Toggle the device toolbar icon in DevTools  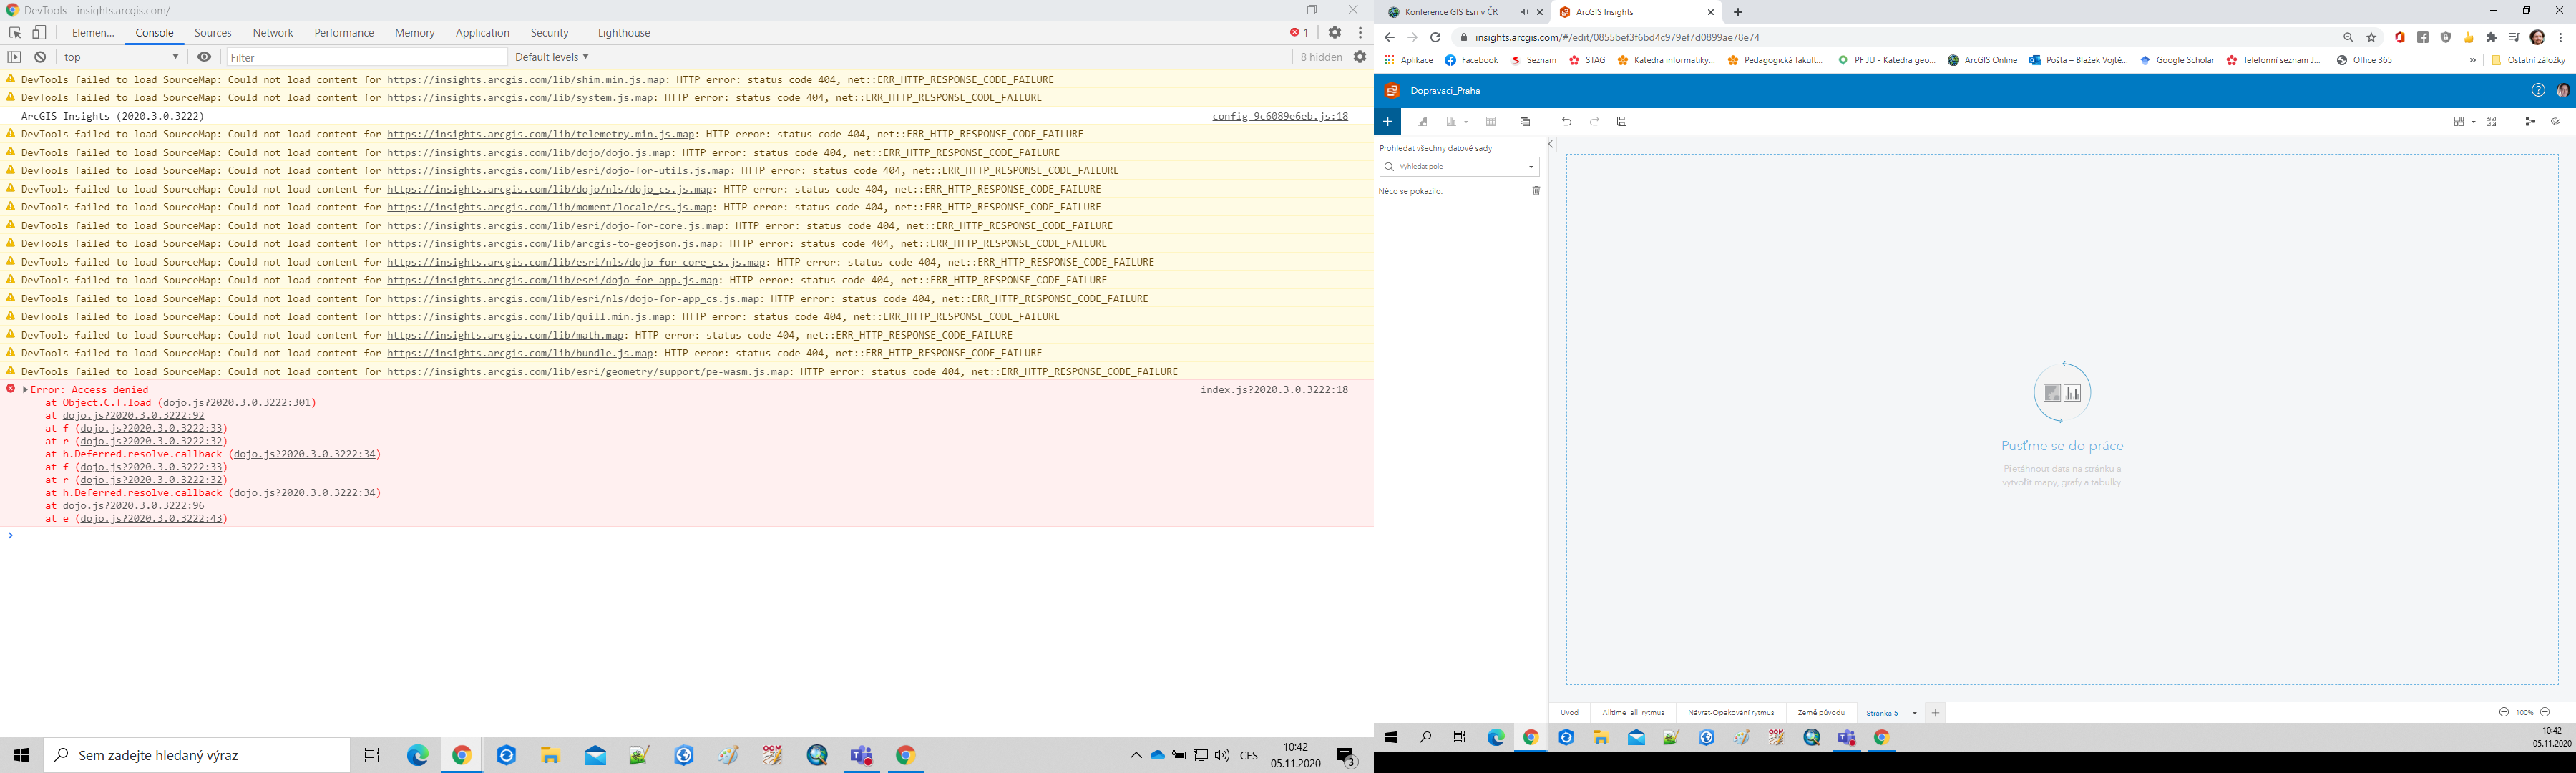tap(39, 33)
